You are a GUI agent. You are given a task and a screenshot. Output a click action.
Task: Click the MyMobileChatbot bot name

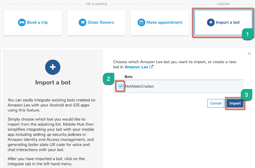[139, 86]
